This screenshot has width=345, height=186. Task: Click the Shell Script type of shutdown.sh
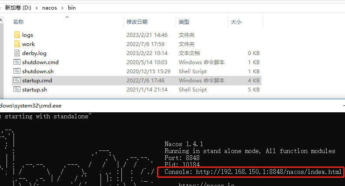(193, 71)
